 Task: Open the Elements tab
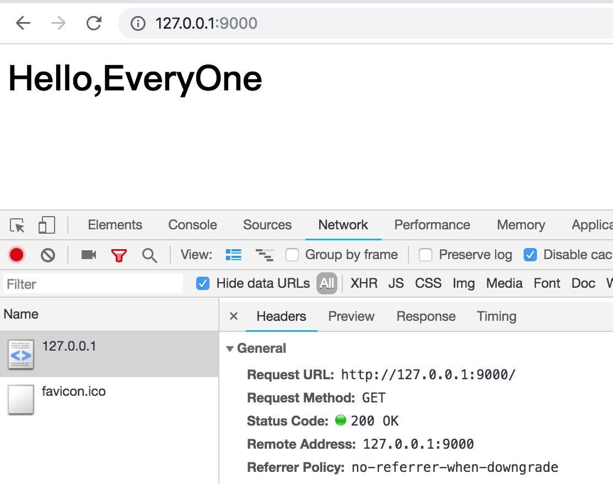click(x=115, y=225)
